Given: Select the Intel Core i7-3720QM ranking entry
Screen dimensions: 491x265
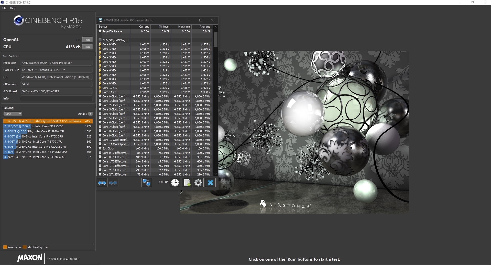Looking at the screenshot, I should (48, 147).
